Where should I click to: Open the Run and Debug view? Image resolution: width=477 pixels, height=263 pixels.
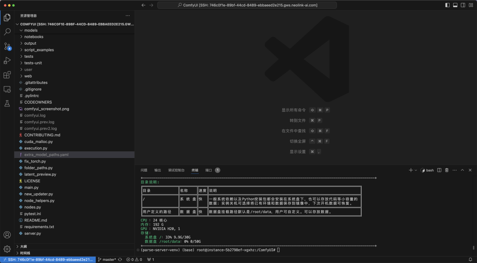pos(7,60)
